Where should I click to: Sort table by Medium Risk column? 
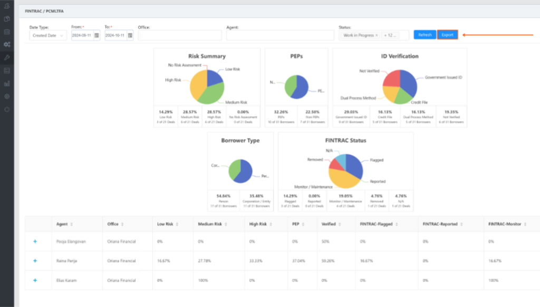(226, 224)
